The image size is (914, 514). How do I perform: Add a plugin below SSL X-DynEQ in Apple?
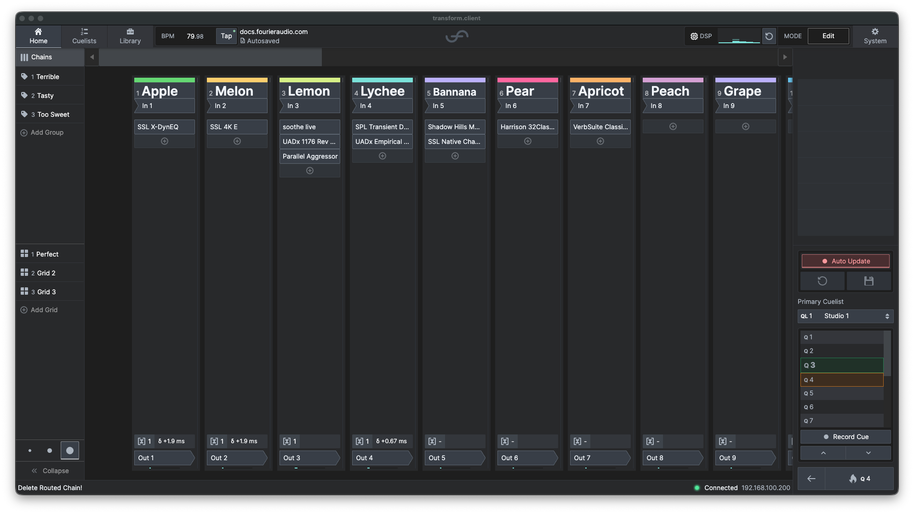tap(164, 141)
